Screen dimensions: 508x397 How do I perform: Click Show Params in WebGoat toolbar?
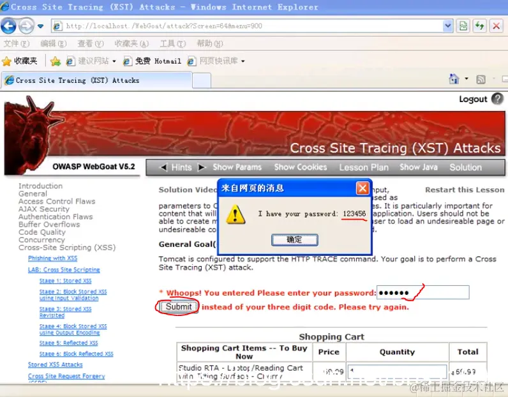click(237, 167)
